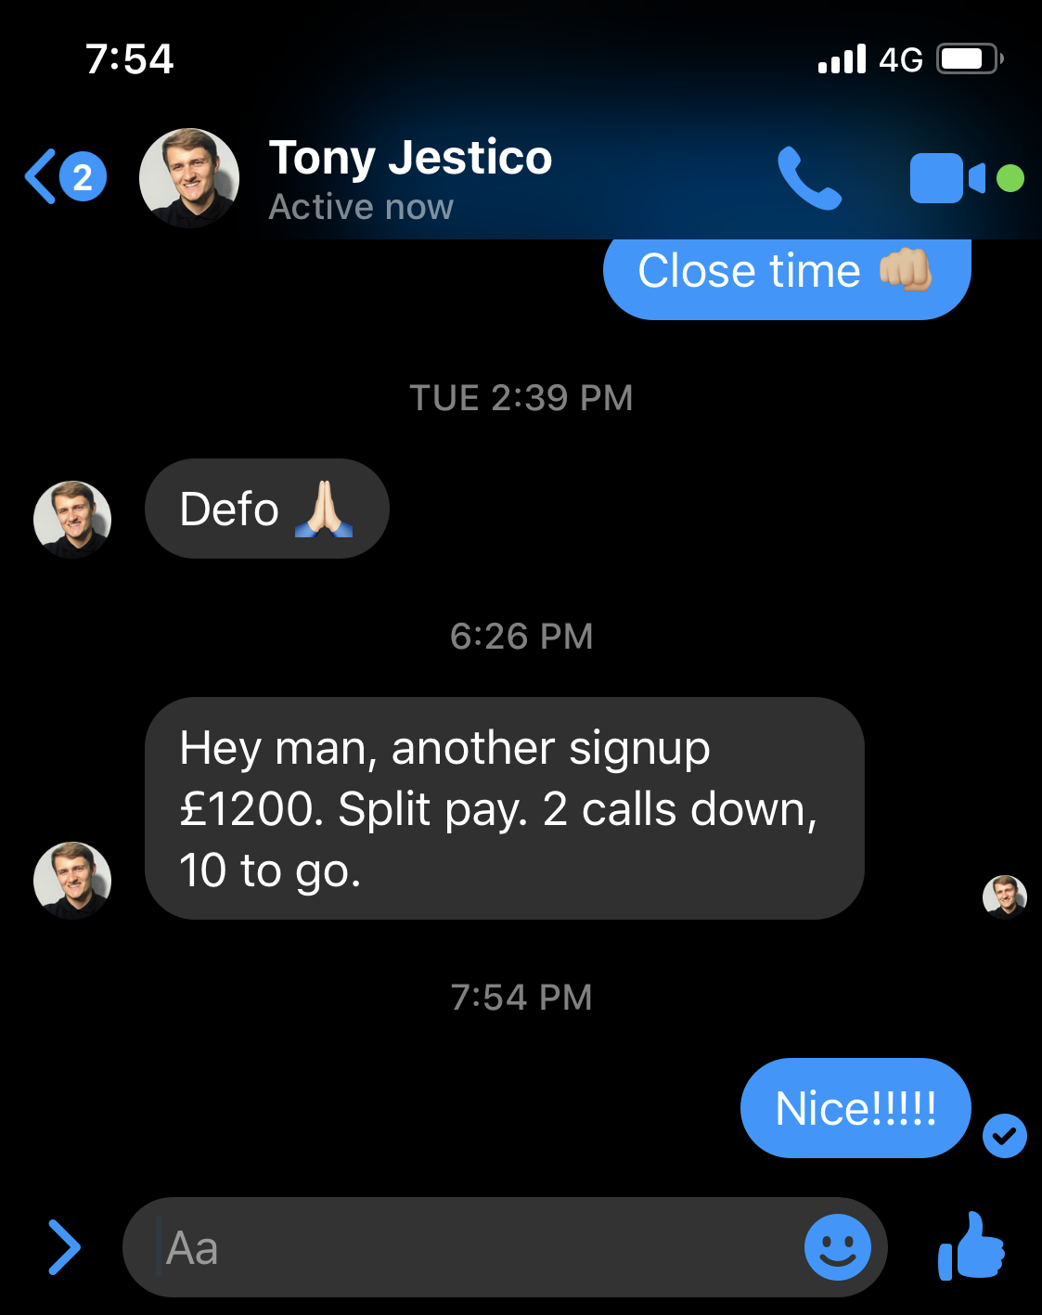Tap the back arrow with unread badge

coord(65,176)
